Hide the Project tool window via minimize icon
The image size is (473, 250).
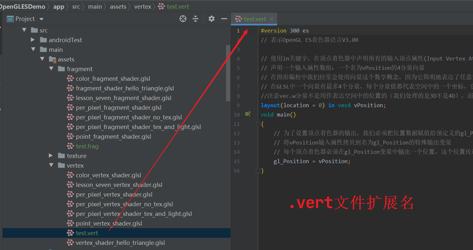[x=224, y=19]
